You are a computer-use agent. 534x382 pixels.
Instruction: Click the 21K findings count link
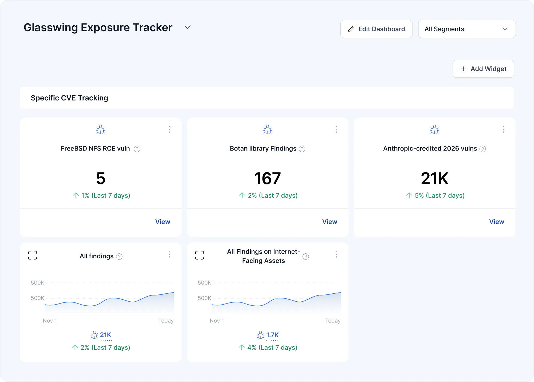pyautogui.click(x=105, y=335)
